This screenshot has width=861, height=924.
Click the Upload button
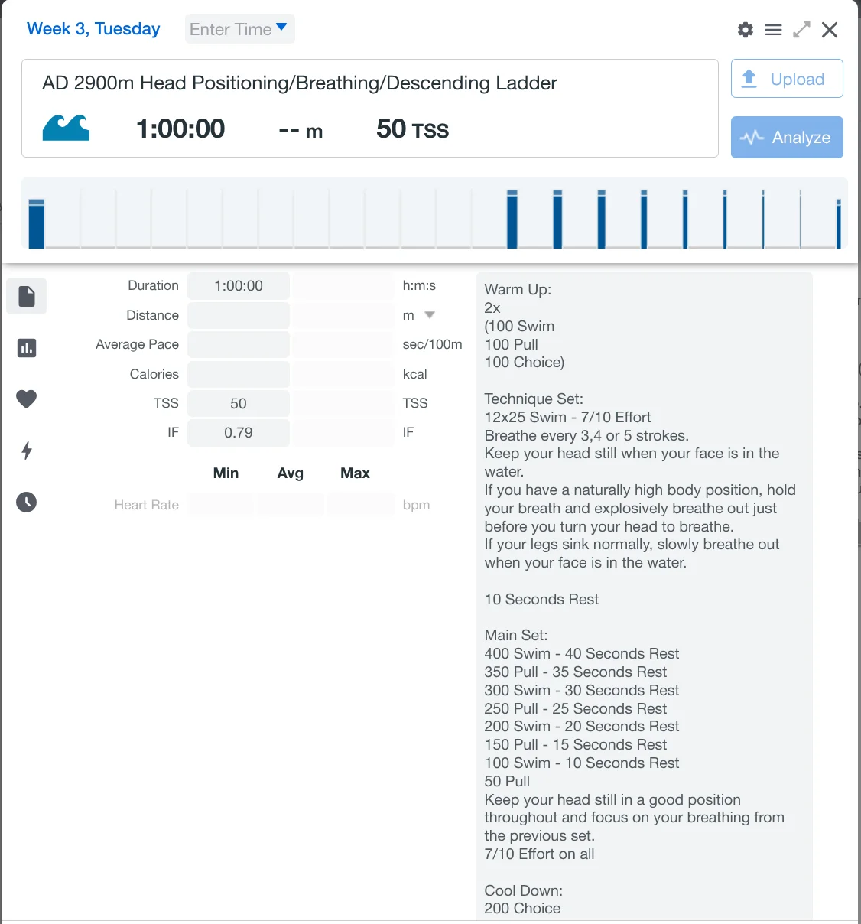[x=787, y=79]
